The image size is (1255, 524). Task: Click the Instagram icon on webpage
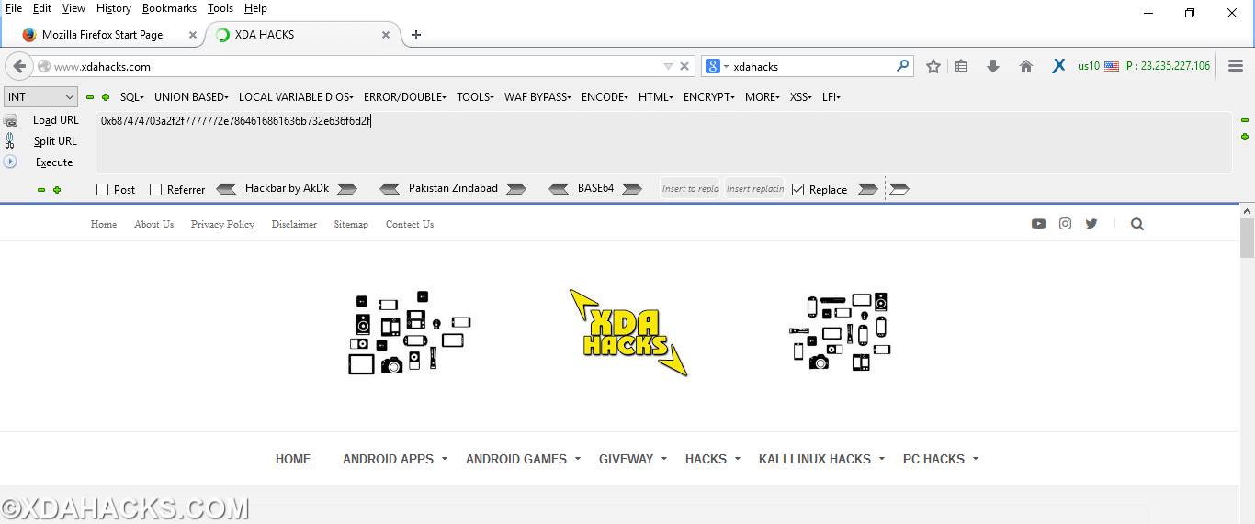(x=1065, y=224)
